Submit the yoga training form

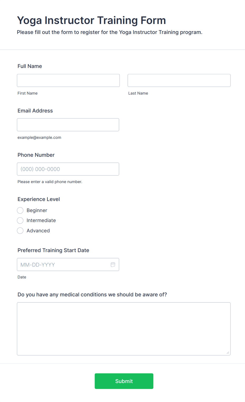[124, 381]
